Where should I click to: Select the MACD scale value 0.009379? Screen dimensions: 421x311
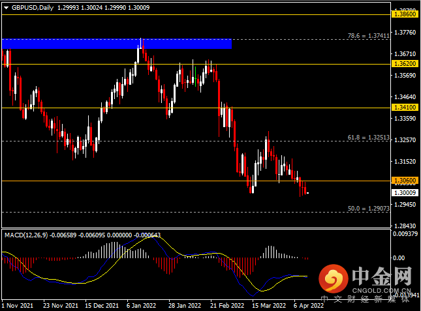coord(405,234)
